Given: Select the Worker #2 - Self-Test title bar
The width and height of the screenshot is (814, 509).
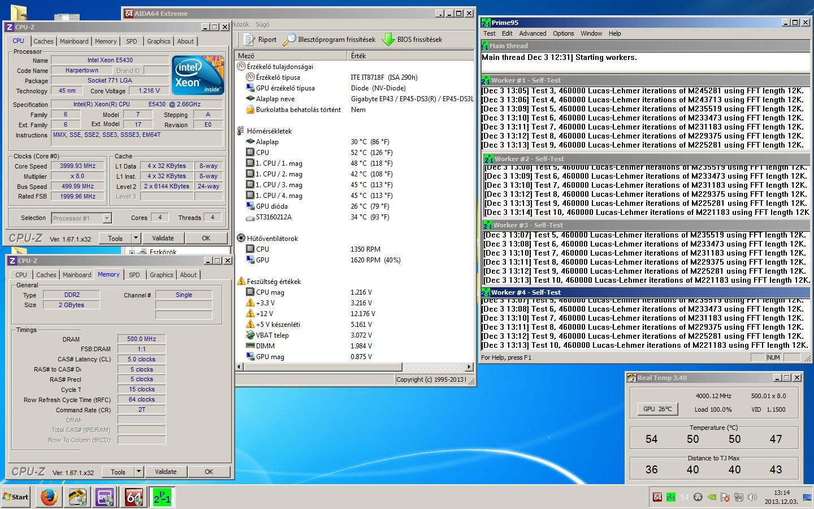Looking at the screenshot, I should 647,159.
